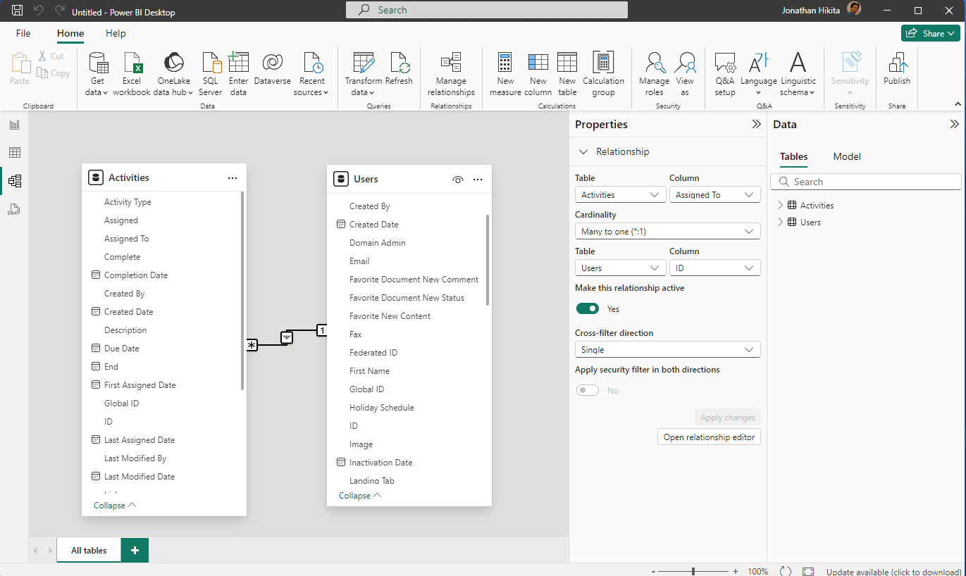Open Cross-filter direction dropdown
Viewport: 966px width, 576px height.
click(667, 350)
